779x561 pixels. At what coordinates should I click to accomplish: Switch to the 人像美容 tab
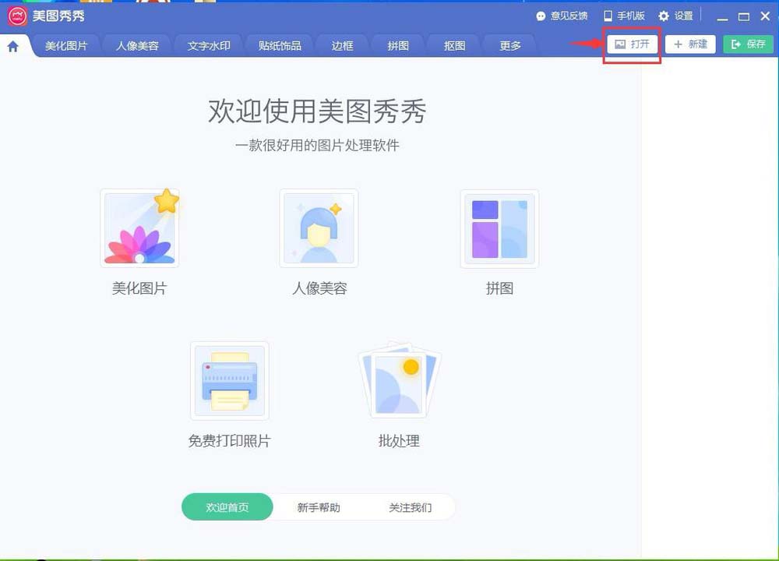137,46
